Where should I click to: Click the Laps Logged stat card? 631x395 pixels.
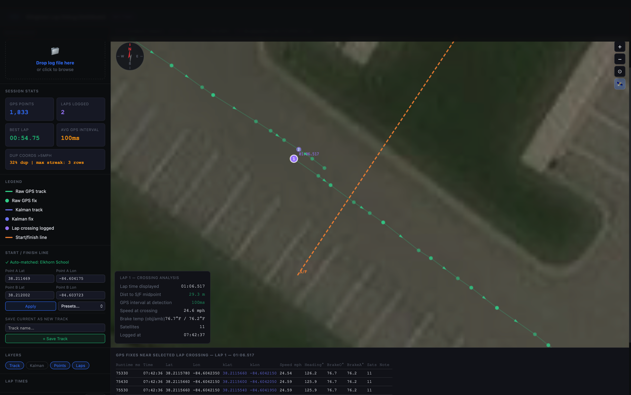click(81, 109)
